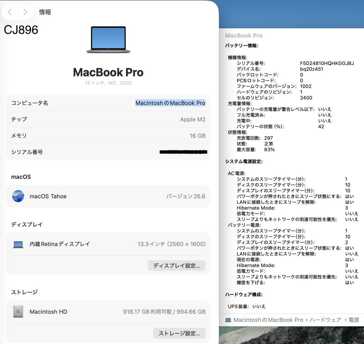Select the チップ Apple M2 row
364x344 pixels.
[108, 120]
